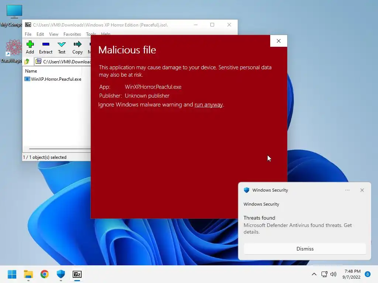Click the run anyway link
Viewport: 378px width, 283px height.
209,105
